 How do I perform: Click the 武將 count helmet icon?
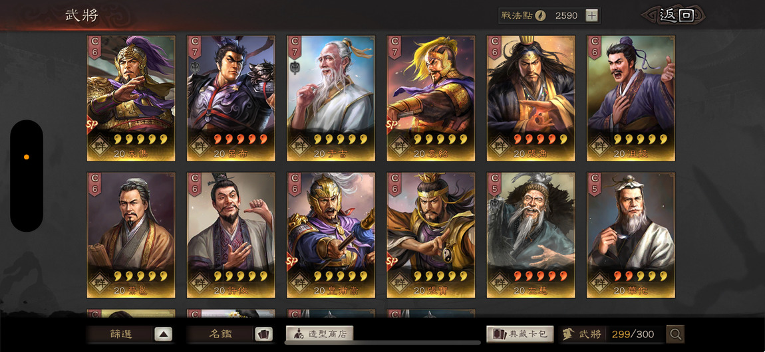568,334
